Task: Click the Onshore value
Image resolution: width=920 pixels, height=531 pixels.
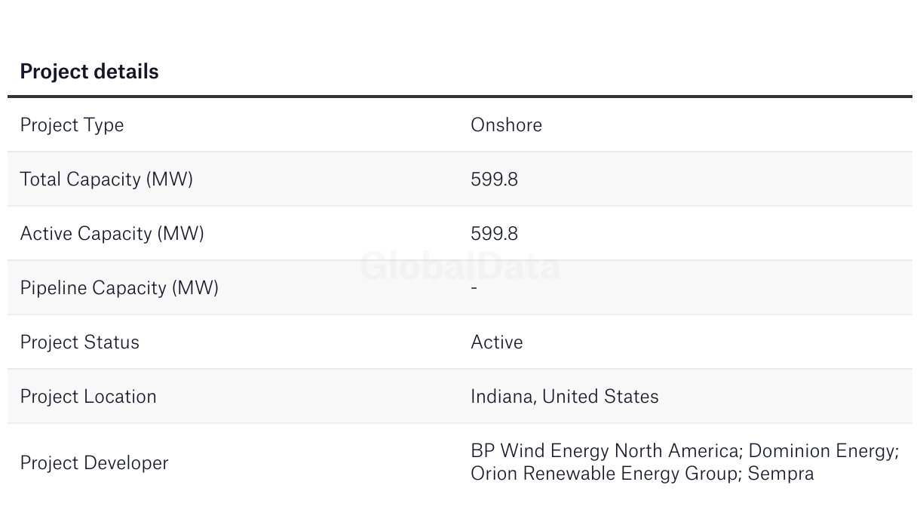Action: (506, 124)
